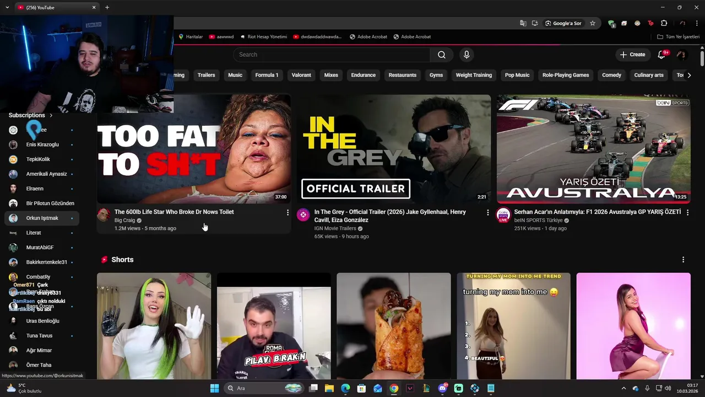The width and height of the screenshot is (705, 397).
Task: Click the YouTube search magnifier button
Action: [441, 55]
